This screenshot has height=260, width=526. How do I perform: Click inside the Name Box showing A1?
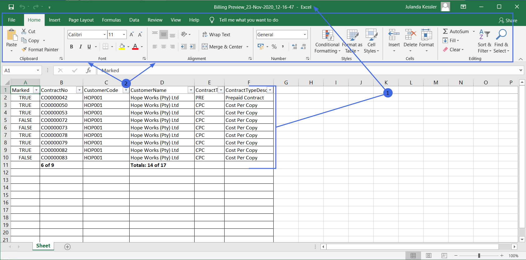(19, 70)
